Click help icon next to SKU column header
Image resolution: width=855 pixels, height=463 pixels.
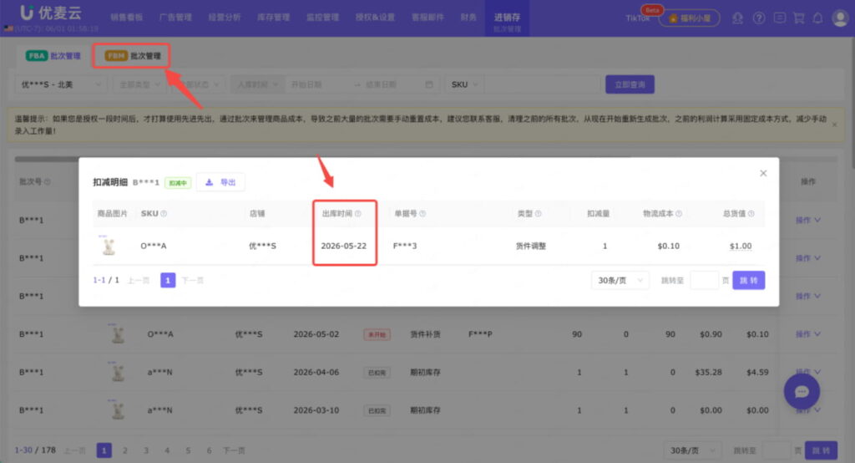click(x=164, y=213)
